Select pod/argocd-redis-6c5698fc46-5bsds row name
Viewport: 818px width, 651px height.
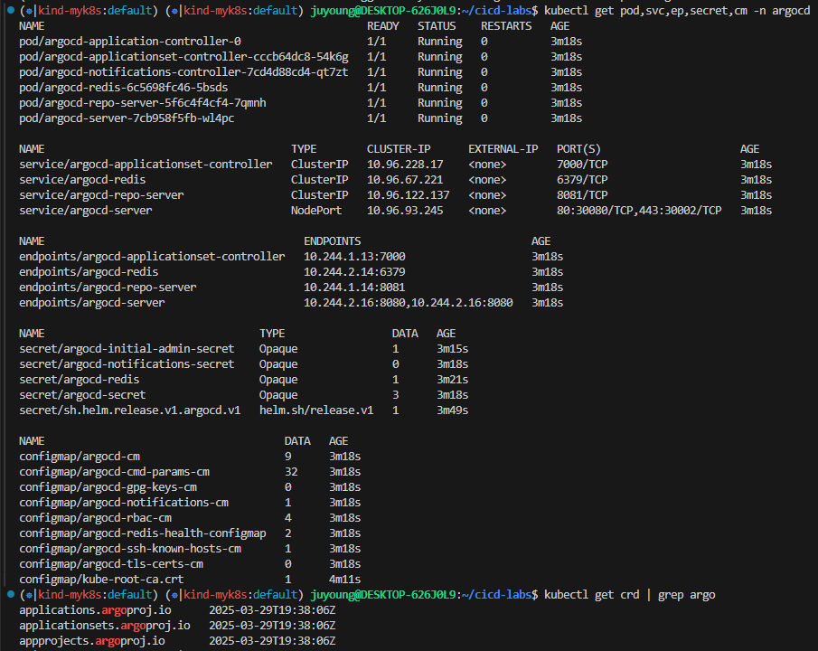click(x=124, y=87)
